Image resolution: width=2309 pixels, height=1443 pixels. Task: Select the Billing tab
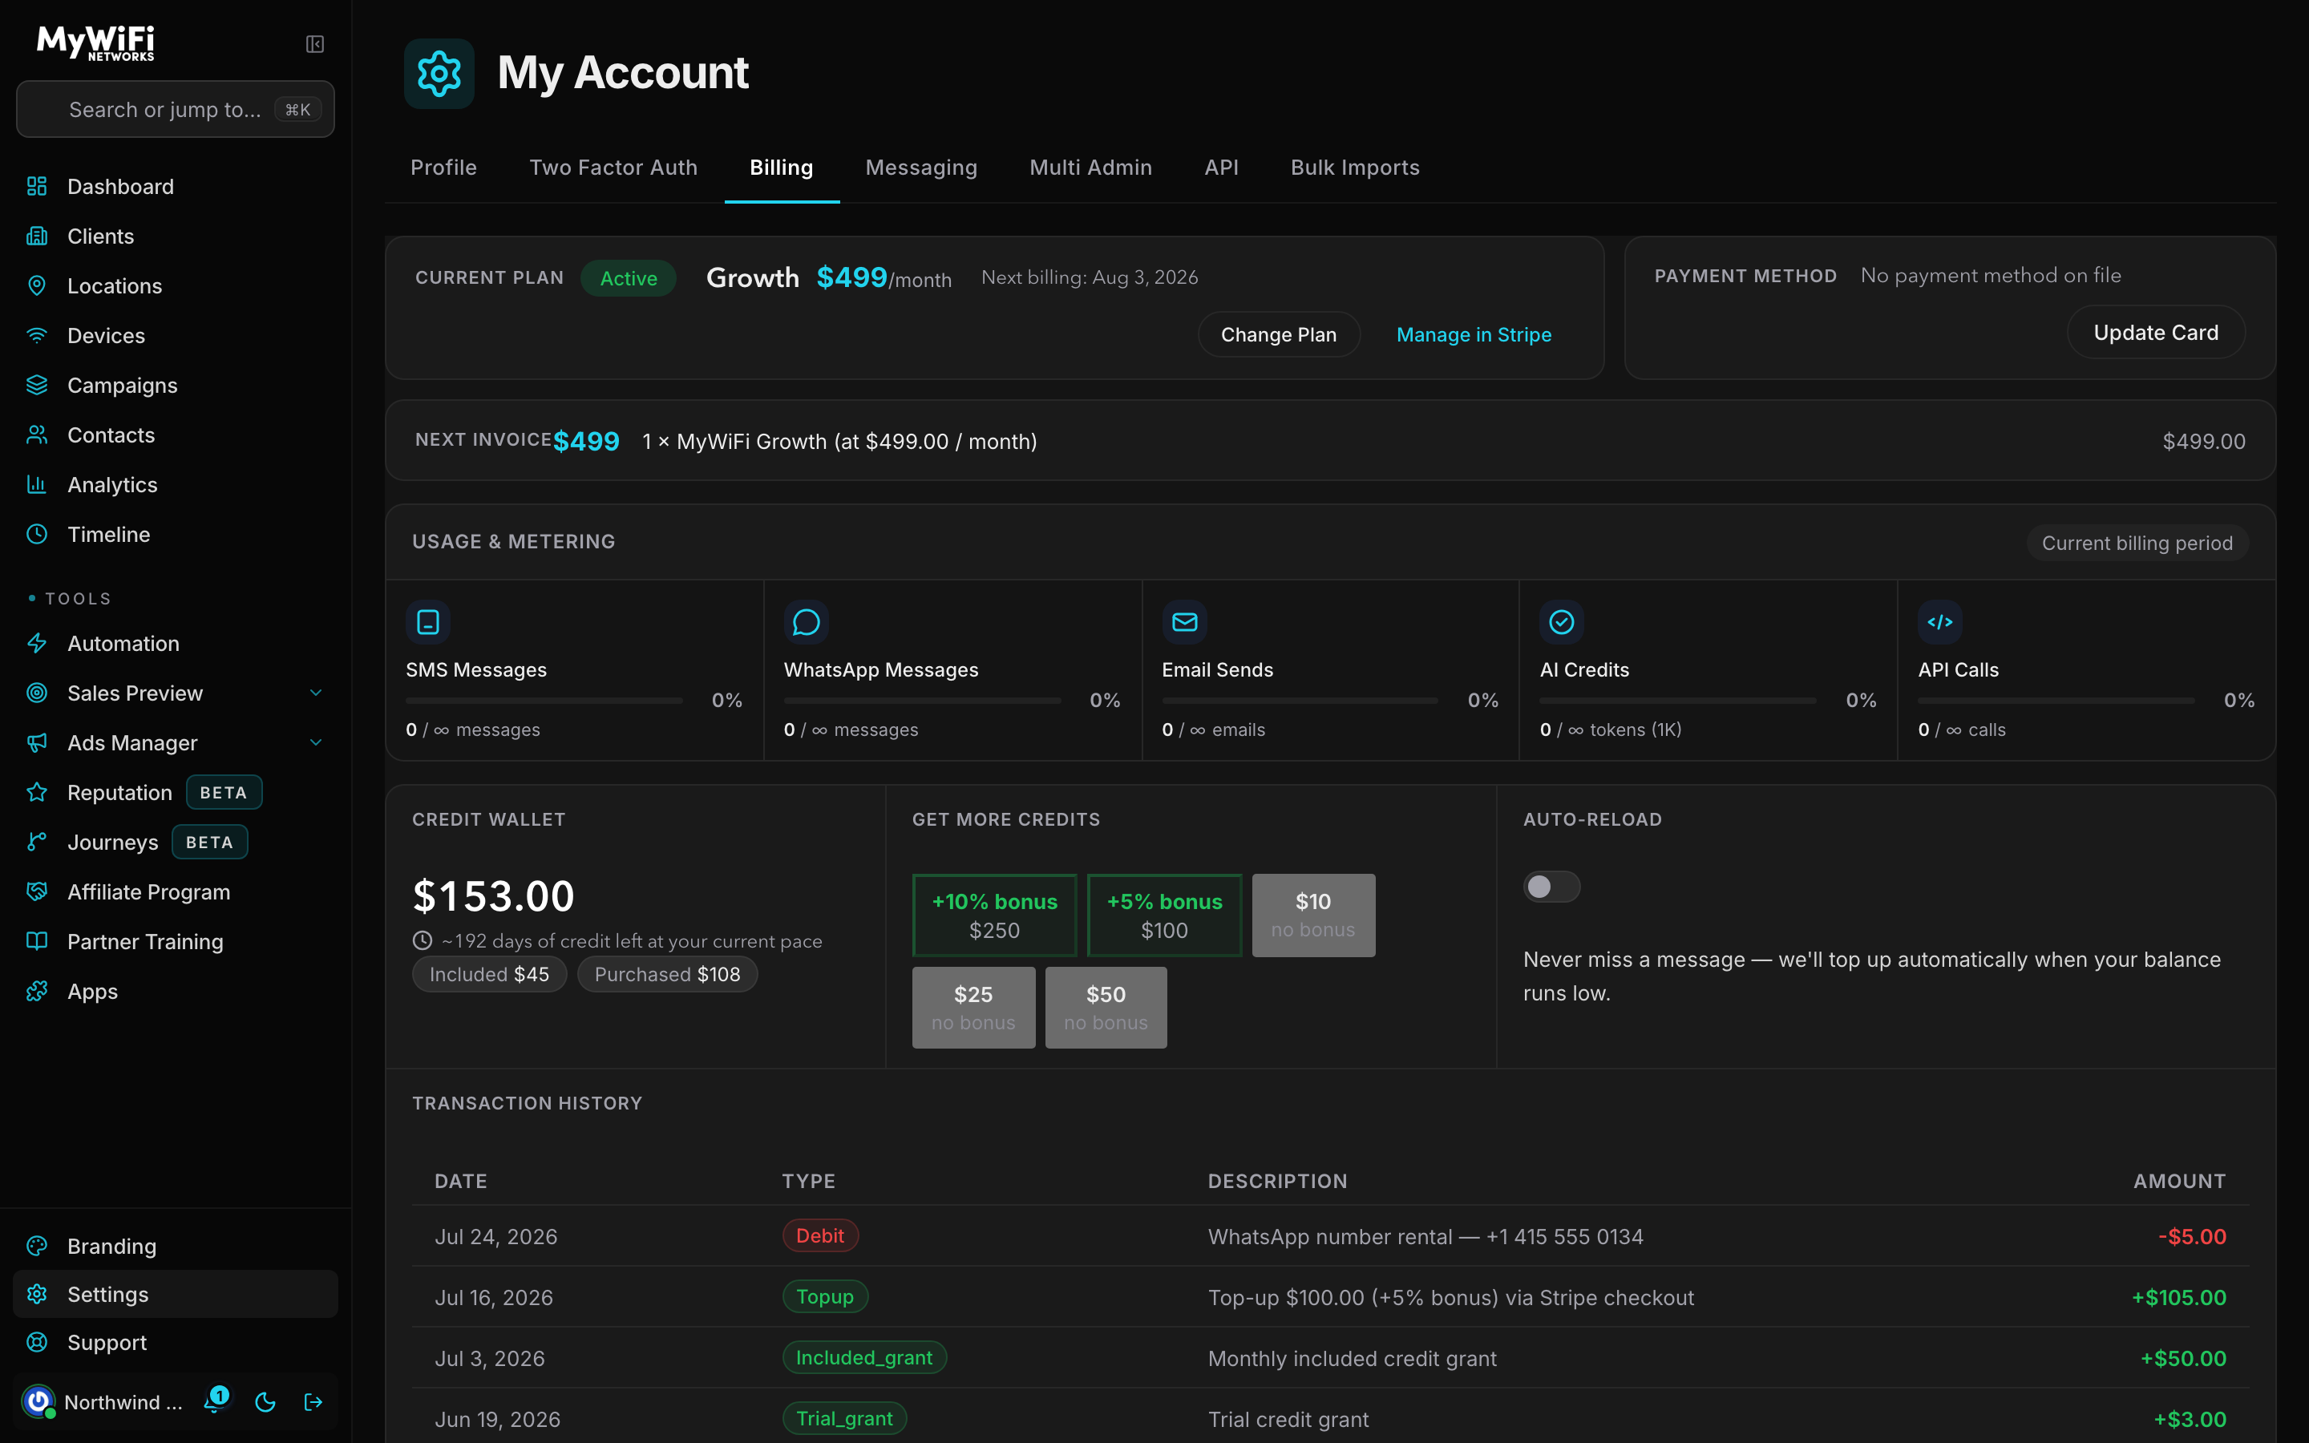782,168
